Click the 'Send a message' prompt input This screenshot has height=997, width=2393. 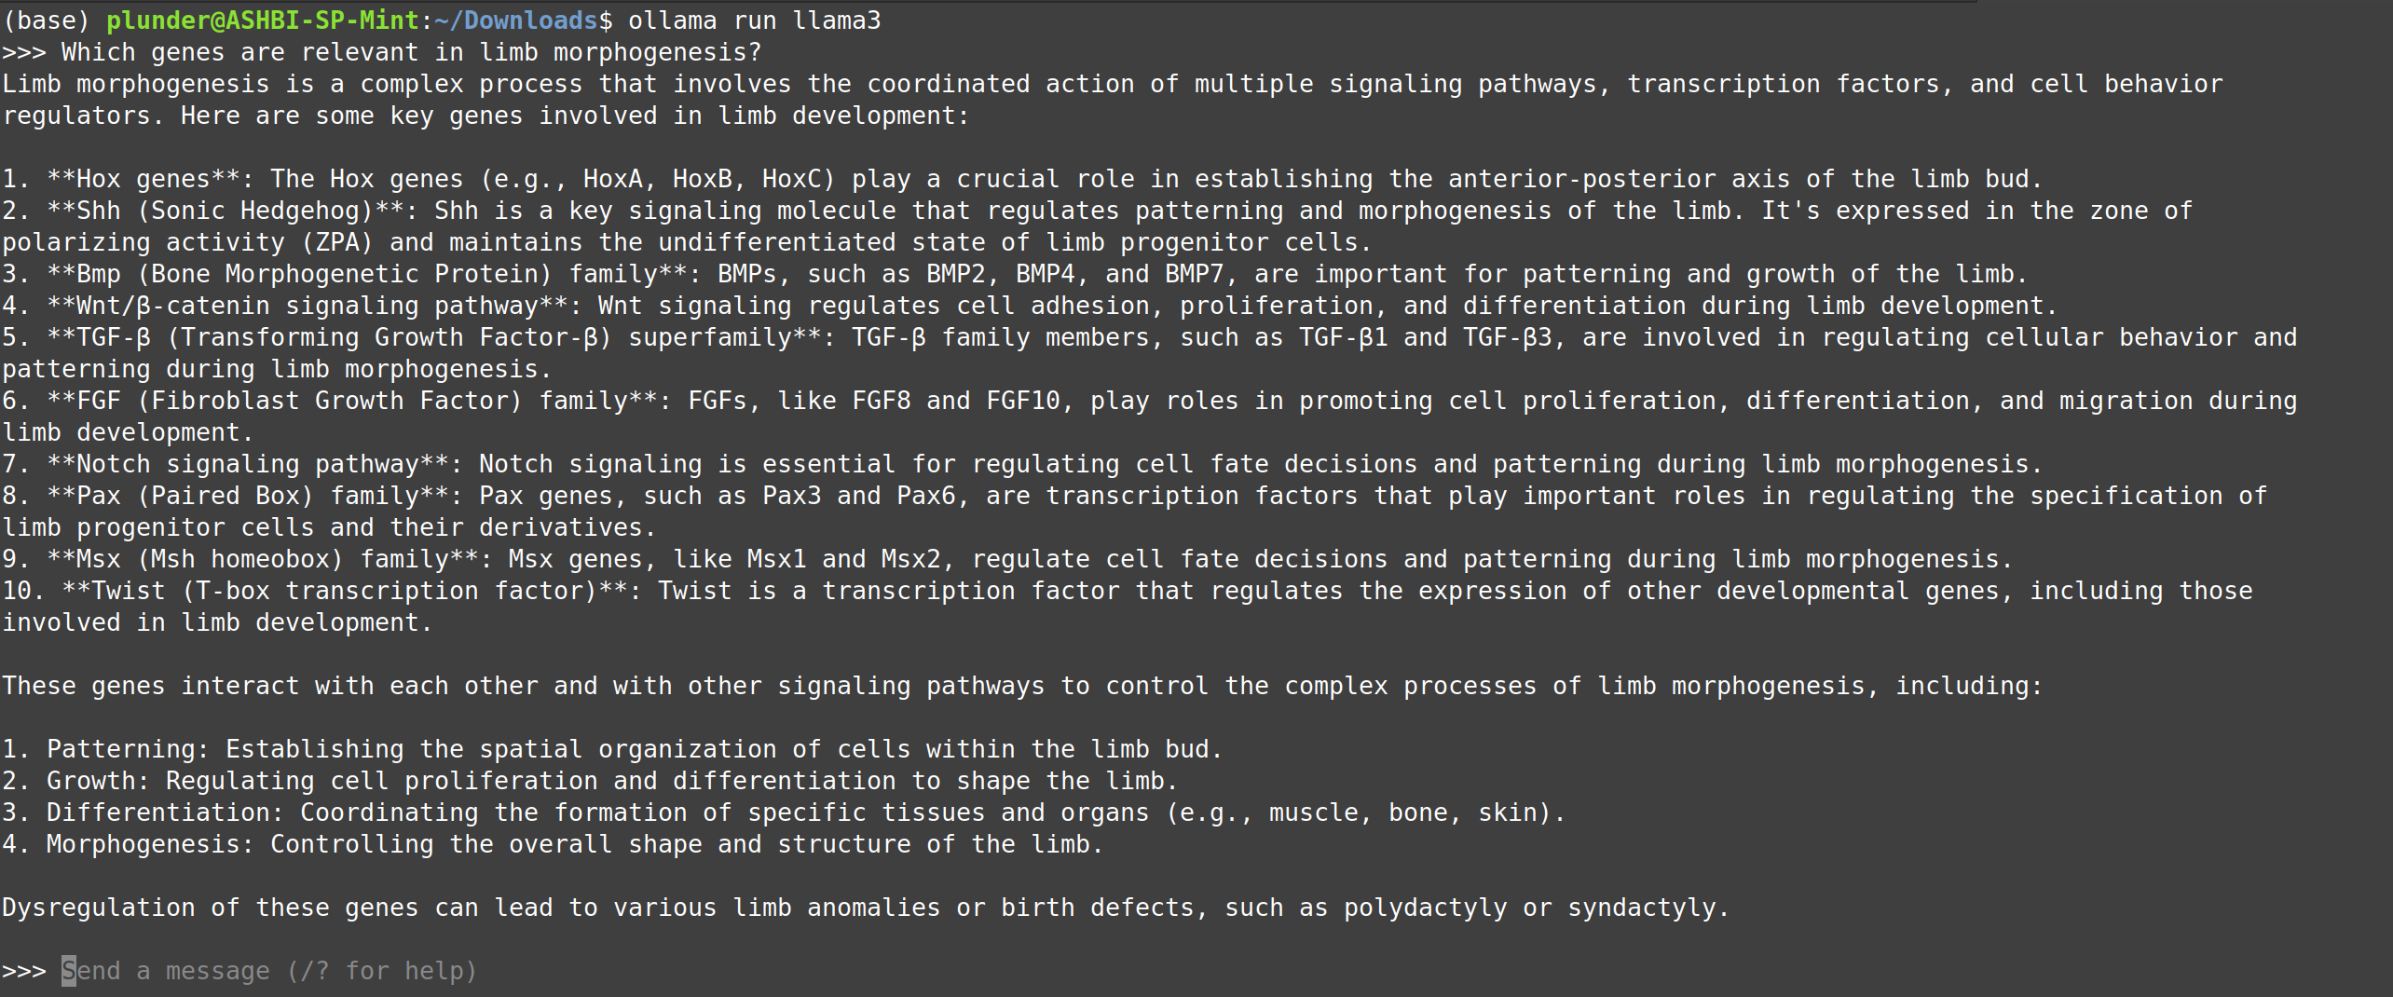coord(268,971)
